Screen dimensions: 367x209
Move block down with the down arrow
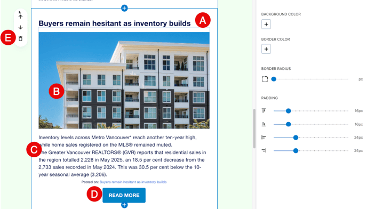pyautogui.click(x=21, y=27)
